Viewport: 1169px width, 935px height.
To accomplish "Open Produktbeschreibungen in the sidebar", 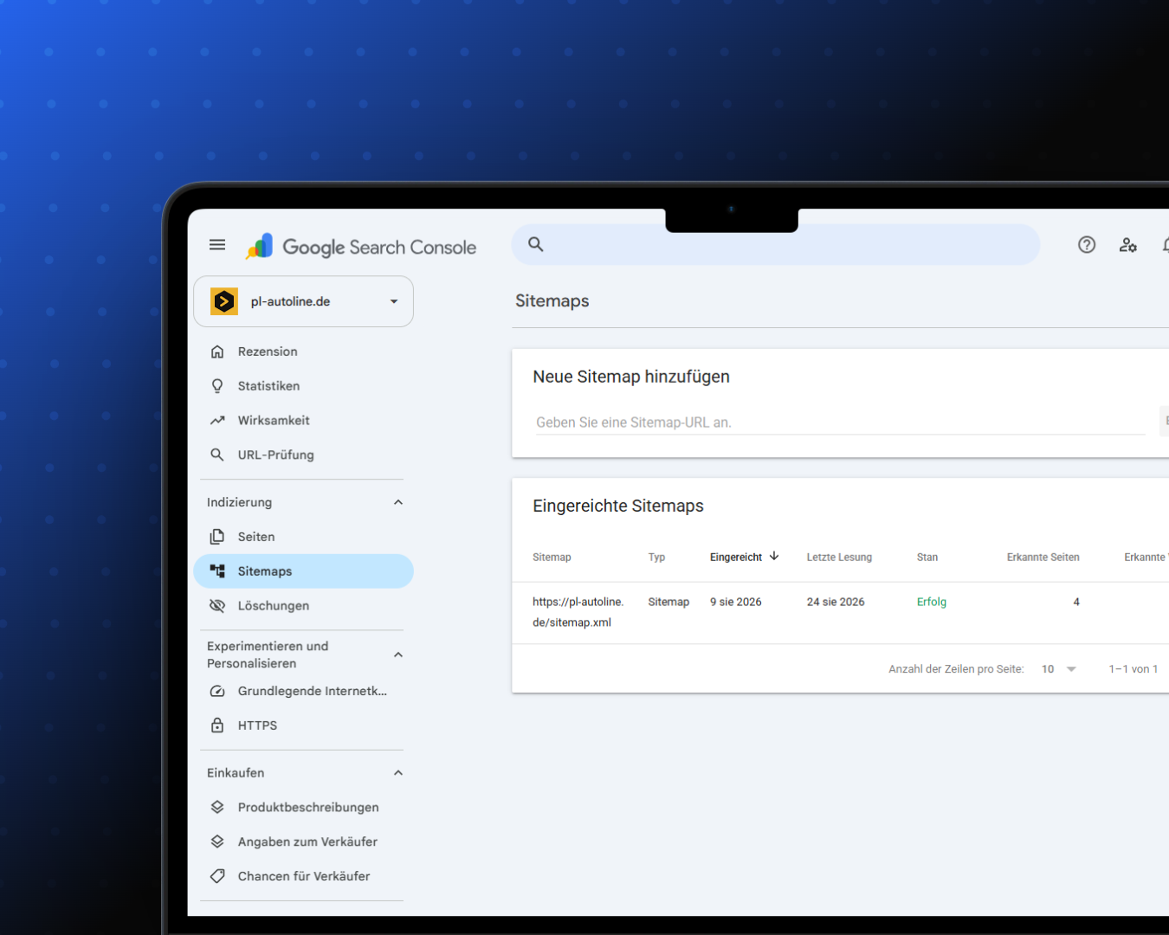I will 304,807.
